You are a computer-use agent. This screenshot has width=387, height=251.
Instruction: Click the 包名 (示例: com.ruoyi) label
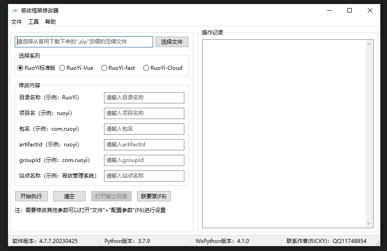click(x=49, y=128)
